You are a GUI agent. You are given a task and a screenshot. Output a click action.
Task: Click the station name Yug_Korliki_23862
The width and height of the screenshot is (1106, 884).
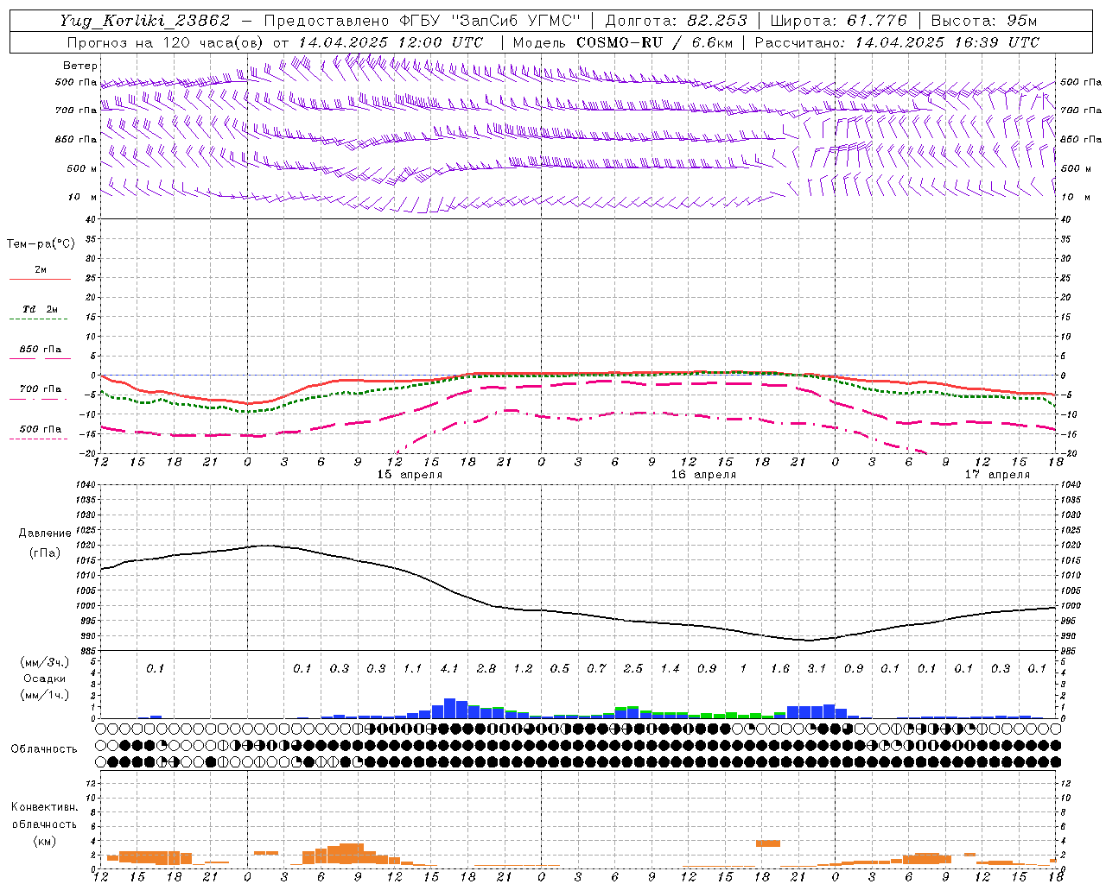pyautogui.click(x=145, y=21)
